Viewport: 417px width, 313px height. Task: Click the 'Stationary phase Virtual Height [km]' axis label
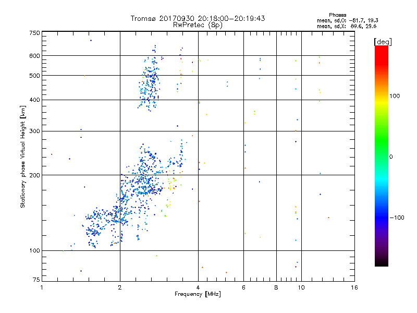coord(22,156)
